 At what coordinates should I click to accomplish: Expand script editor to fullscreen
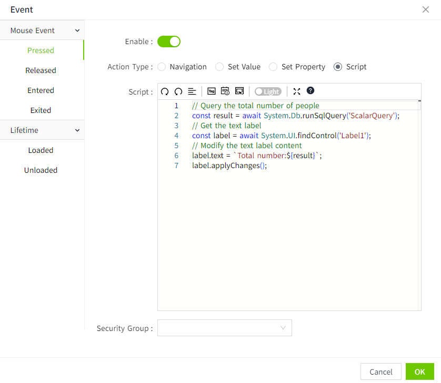[297, 91]
